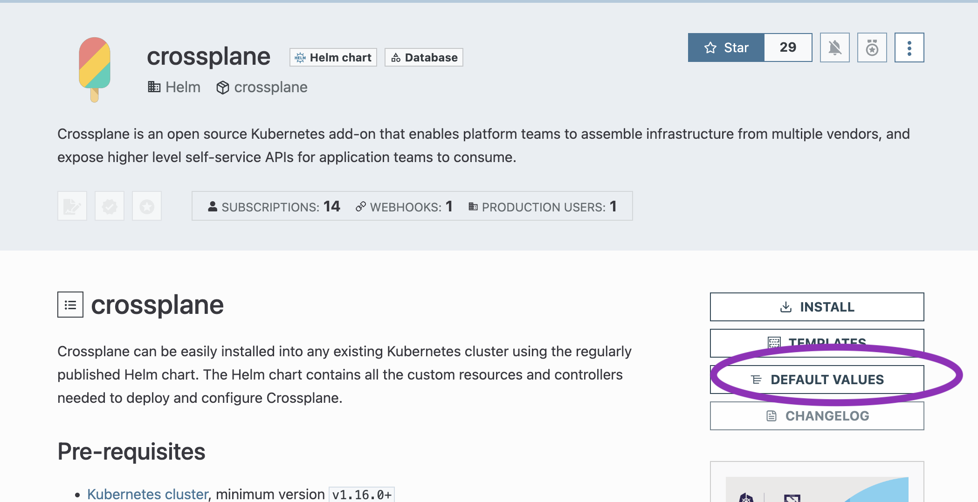Viewport: 978px width, 502px height.
Task: Click the Helm chart badge
Action: click(333, 57)
